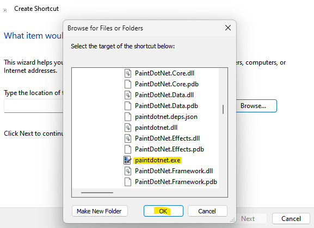This screenshot has width=314, height=228.
Task: Click the location text field in Create Shortcut
Action: [33, 106]
